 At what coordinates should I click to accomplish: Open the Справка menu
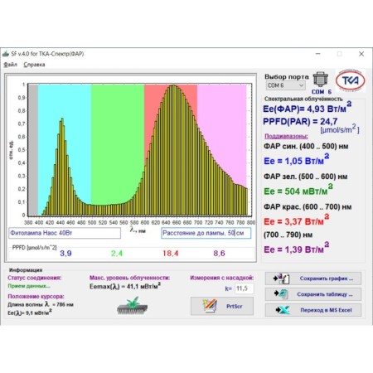[x=34, y=65]
